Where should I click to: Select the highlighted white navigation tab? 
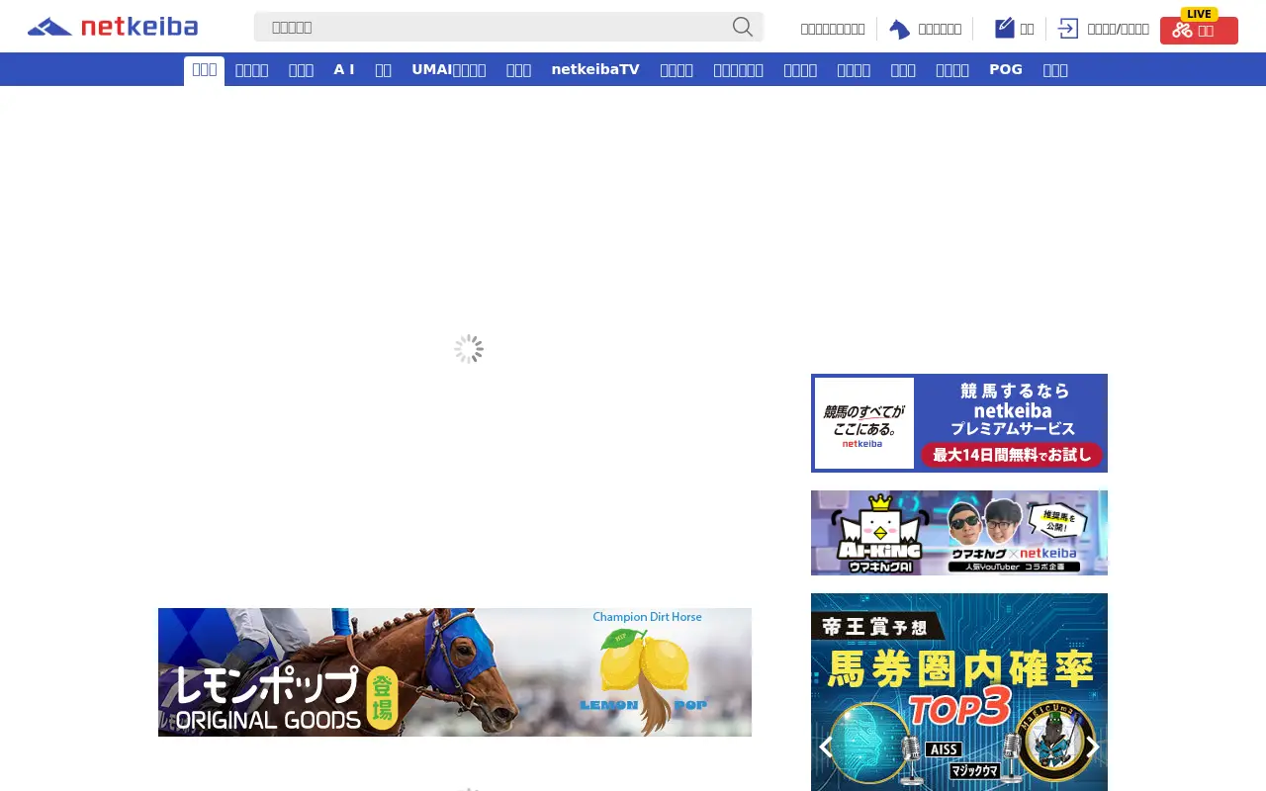(204, 70)
